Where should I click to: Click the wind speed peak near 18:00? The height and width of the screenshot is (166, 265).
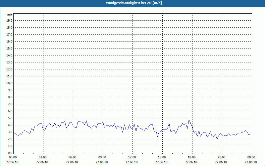tap(189, 120)
